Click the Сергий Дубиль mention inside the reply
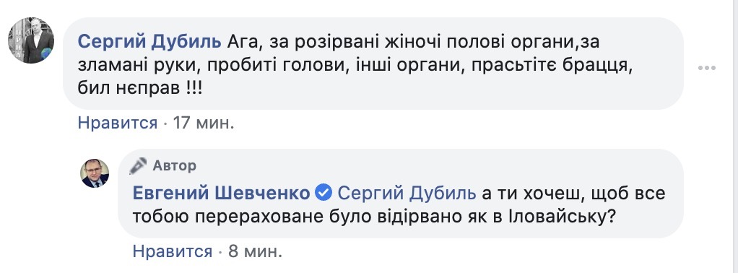Image resolution: width=738 pixels, height=273 pixels. point(407,193)
